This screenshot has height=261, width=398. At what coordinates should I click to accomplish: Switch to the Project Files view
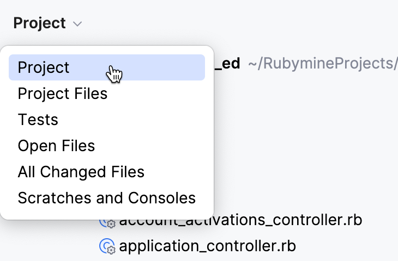click(63, 94)
